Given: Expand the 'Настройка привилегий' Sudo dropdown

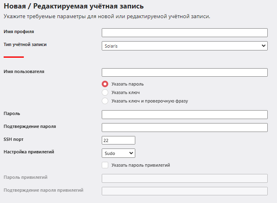Looking at the screenshot, I should pos(118,153).
